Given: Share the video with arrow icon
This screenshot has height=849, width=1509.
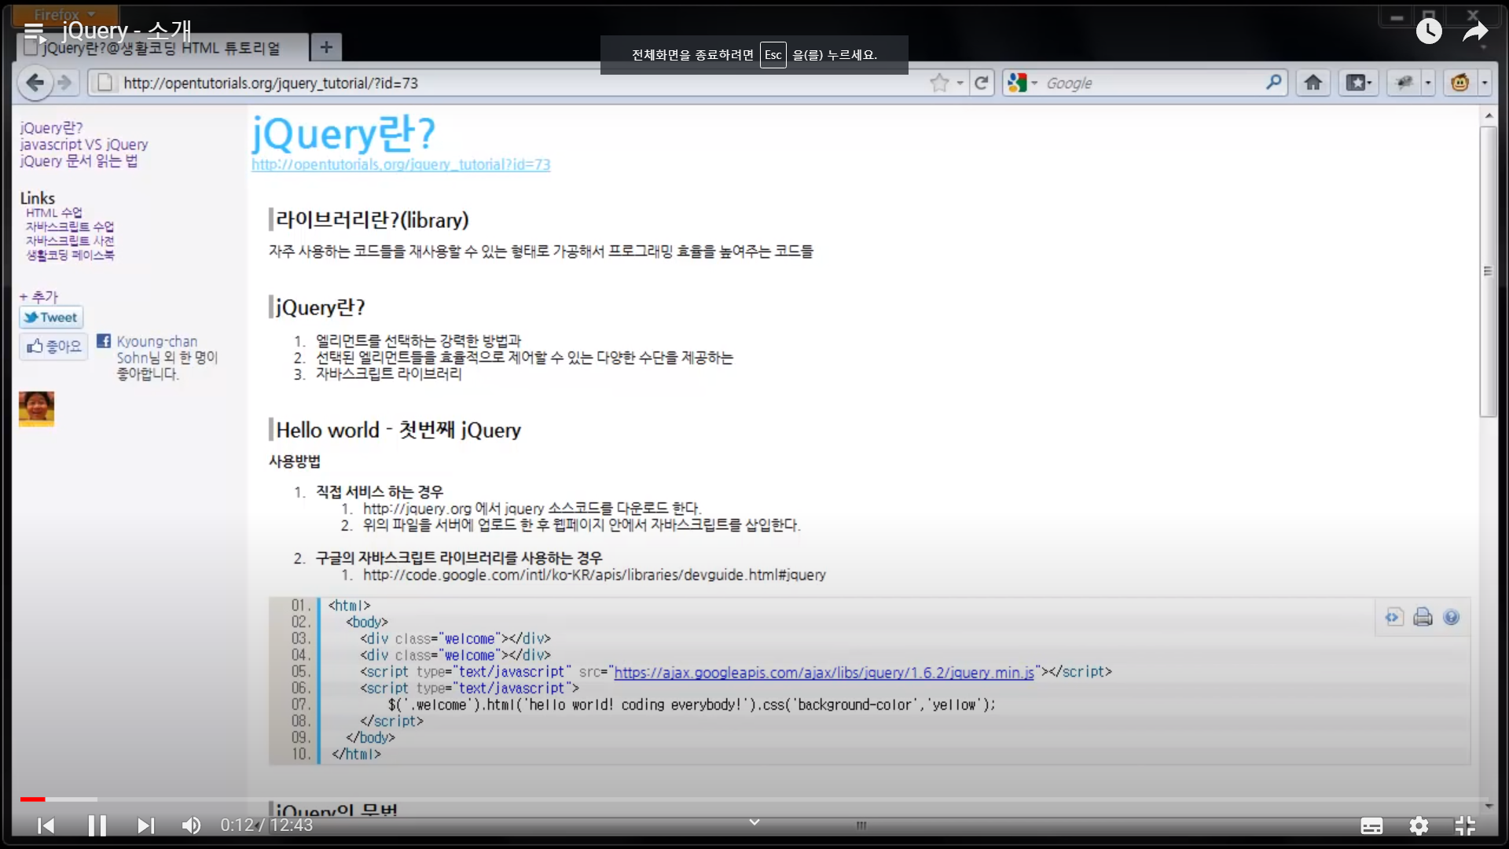Looking at the screenshot, I should [x=1475, y=31].
